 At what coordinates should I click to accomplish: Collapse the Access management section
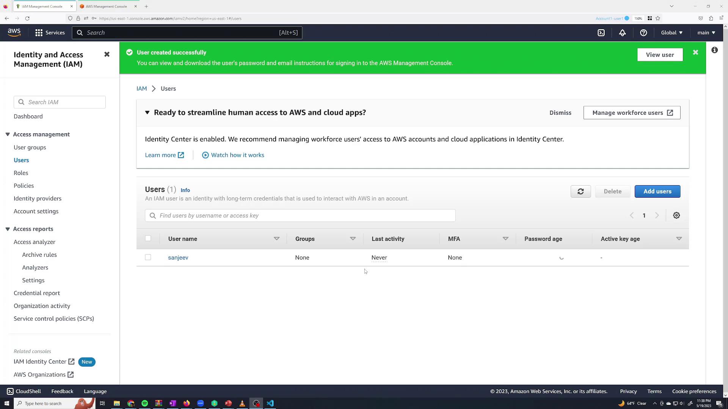(x=8, y=134)
